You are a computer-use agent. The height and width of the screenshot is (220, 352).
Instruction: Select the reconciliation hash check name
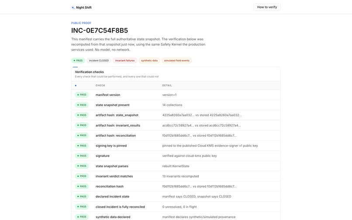coord(109,186)
